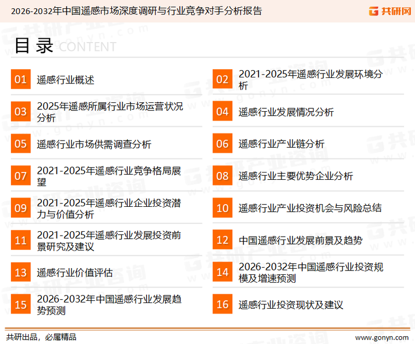Open chapter 2021-2025年遥感行业企业投资潜力与价值分析
Screen dimensions: 415x344
(x=109, y=209)
